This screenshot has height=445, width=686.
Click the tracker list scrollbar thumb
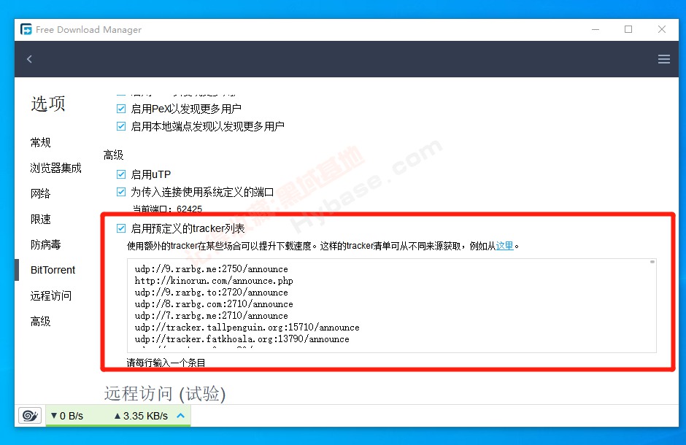(652, 262)
